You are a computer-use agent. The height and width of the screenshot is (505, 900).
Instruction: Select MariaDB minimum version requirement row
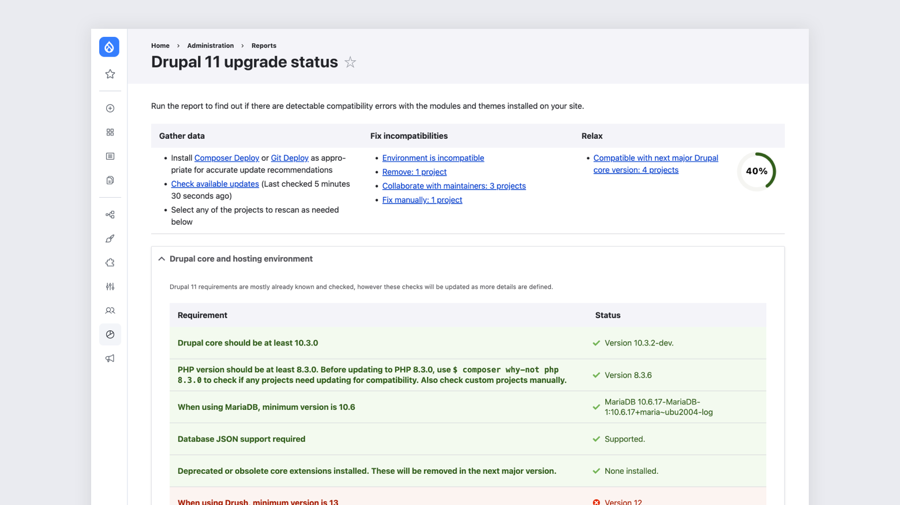[x=468, y=407]
